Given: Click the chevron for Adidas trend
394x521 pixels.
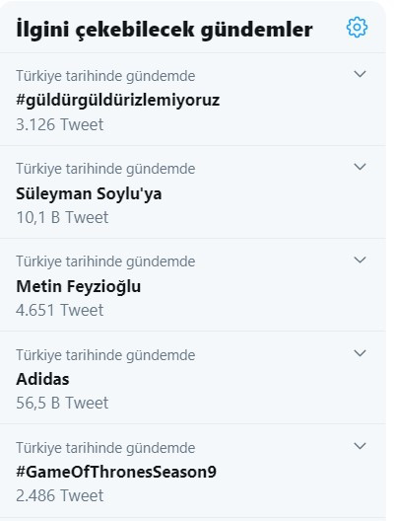Looking at the screenshot, I should 360,353.
